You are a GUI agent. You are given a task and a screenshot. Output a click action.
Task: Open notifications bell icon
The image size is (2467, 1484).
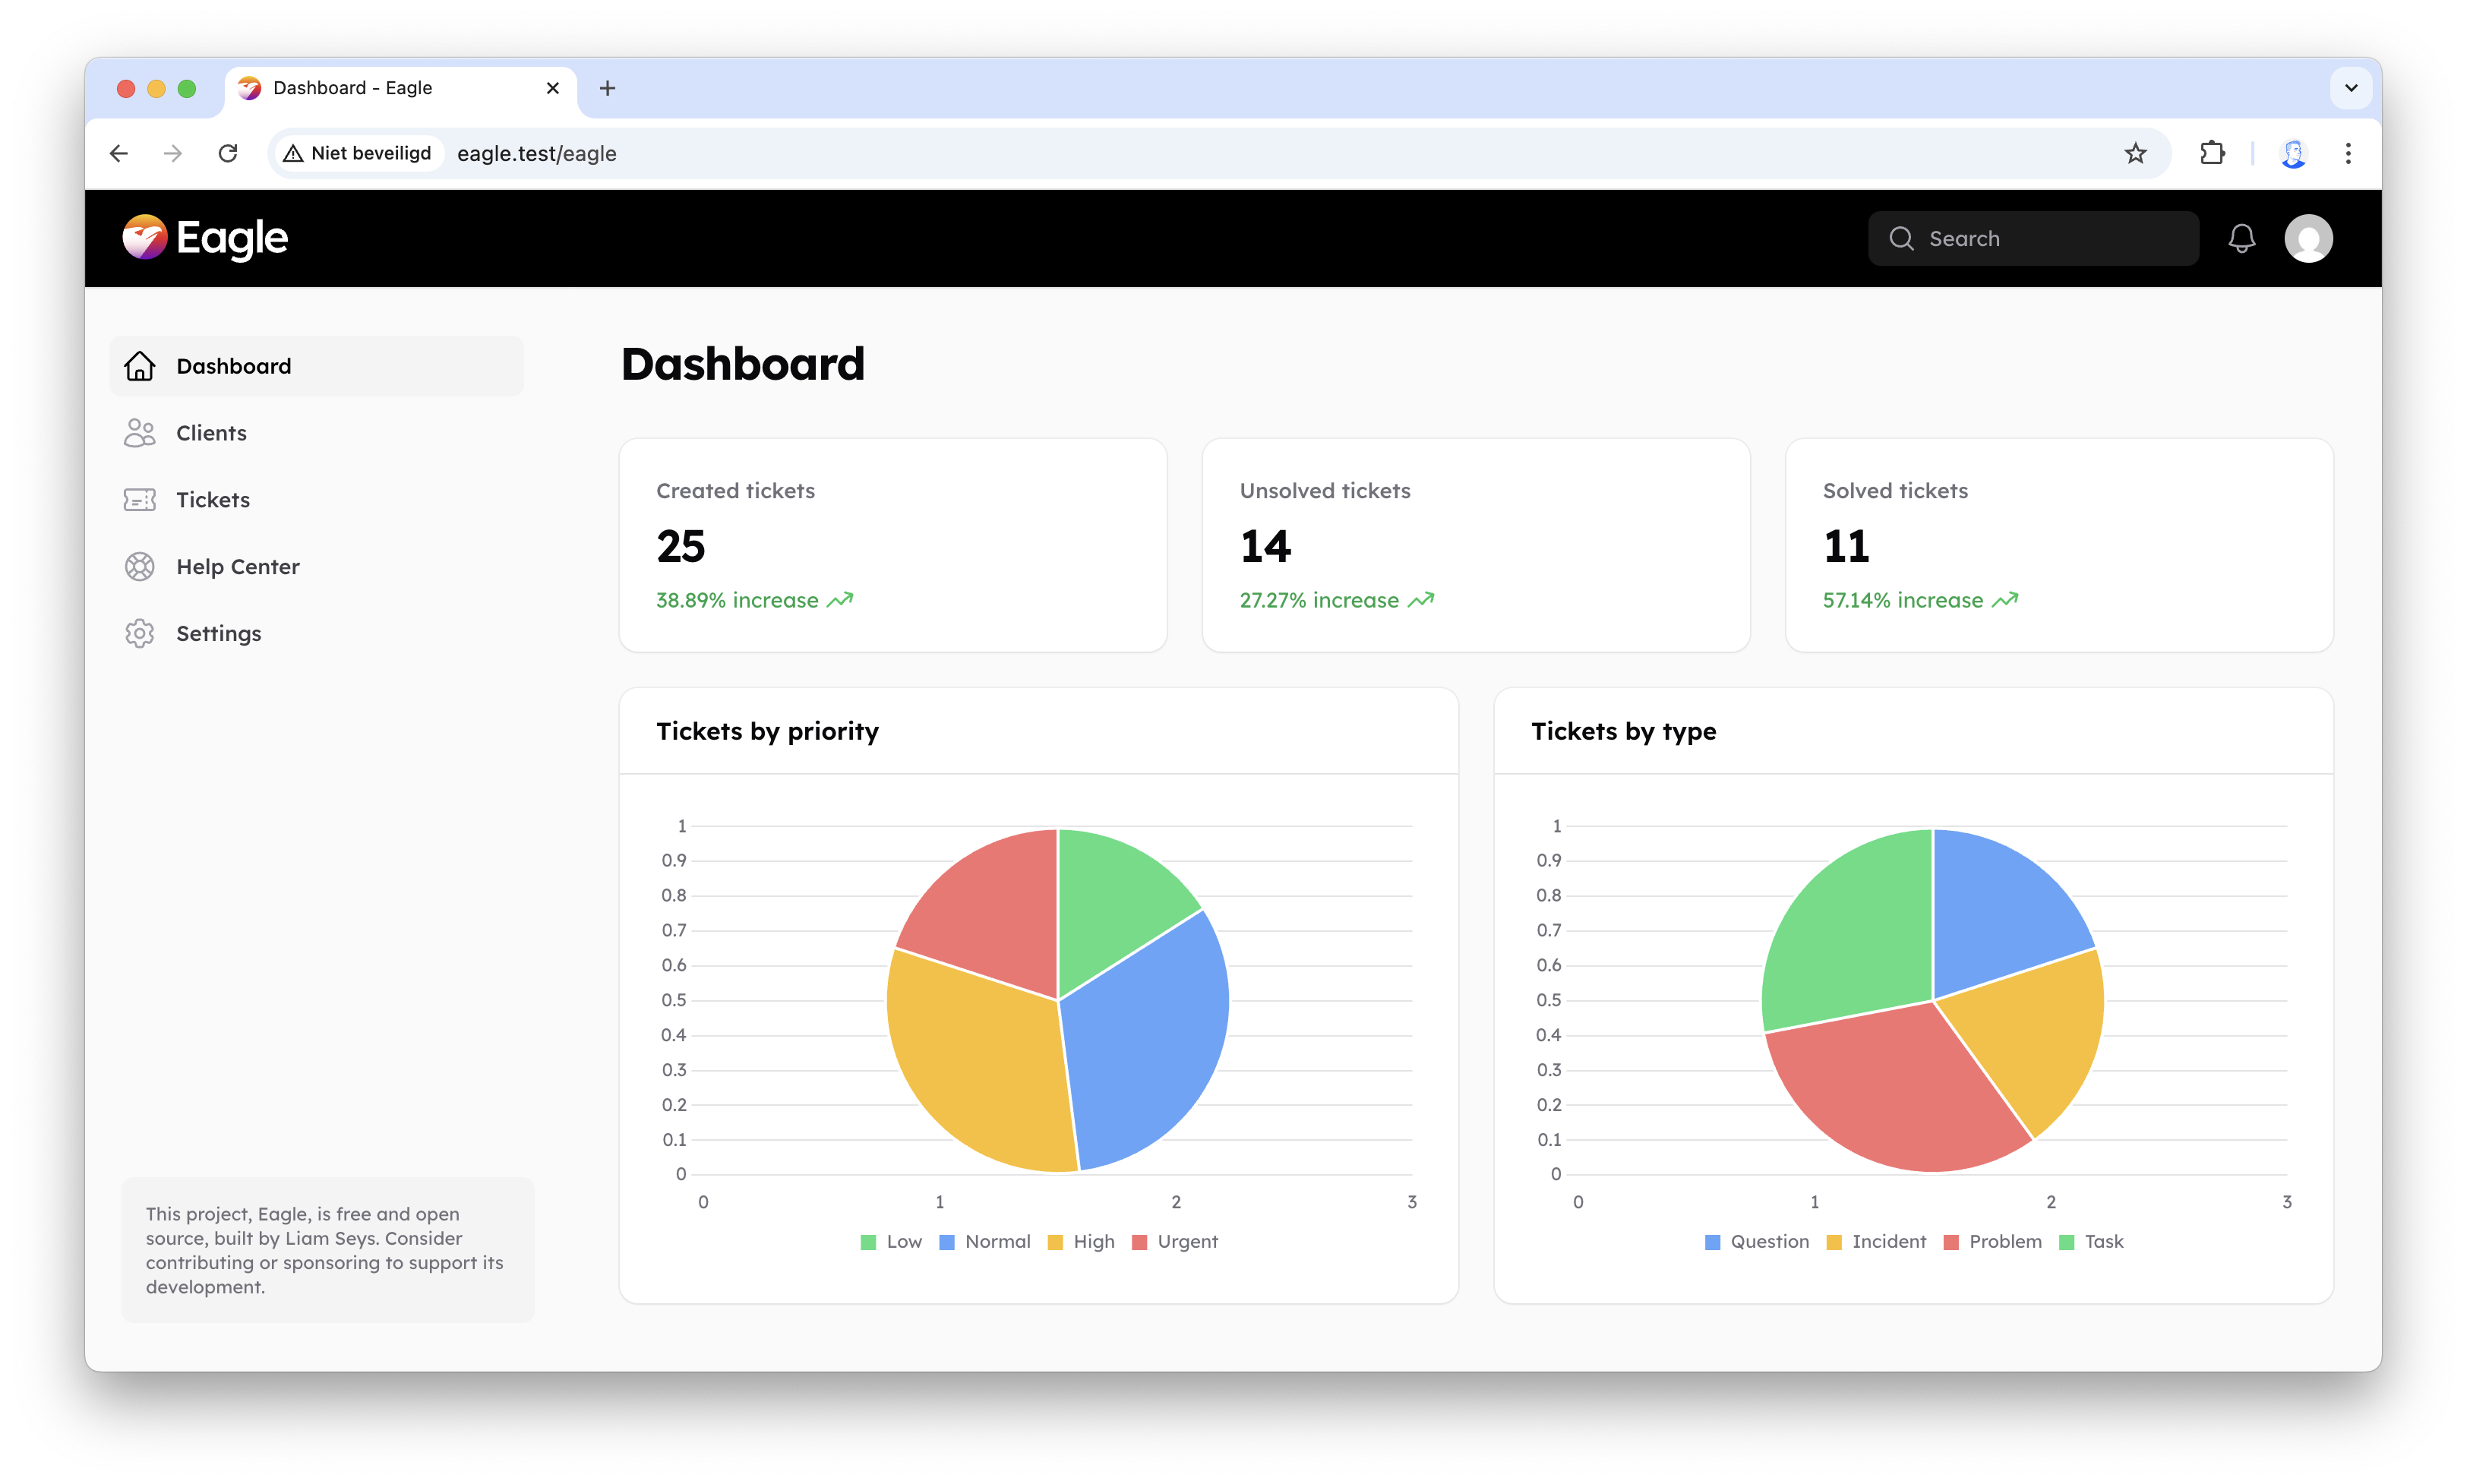(x=2241, y=238)
